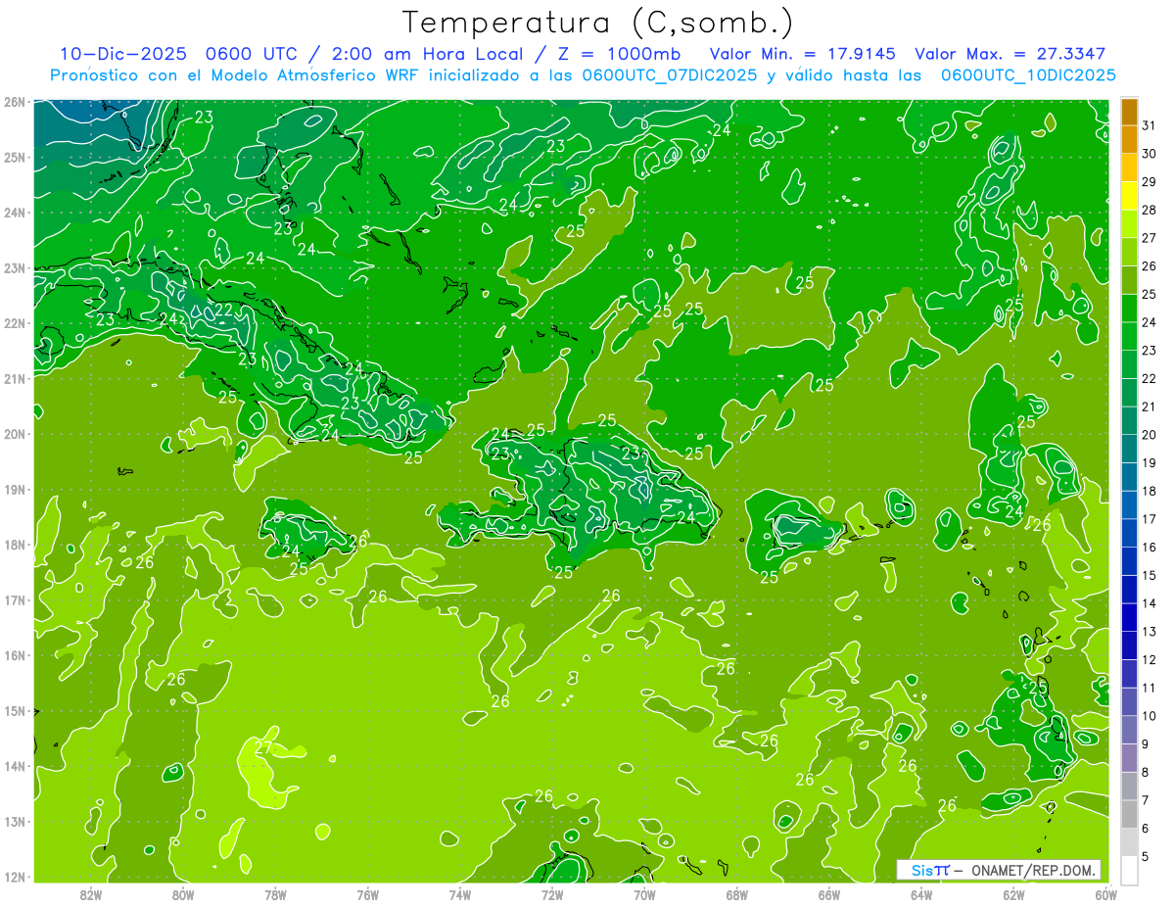Click the 18 label on the color scale
This screenshot has width=1175, height=908.
(x=1150, y=491)
